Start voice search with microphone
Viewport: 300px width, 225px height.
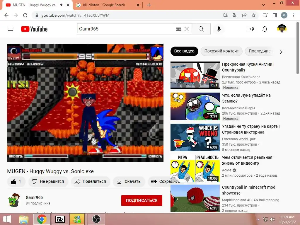[219, 29]
